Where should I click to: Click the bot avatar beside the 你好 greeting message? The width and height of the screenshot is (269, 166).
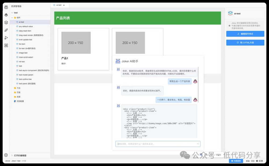(x=118, y=70)
